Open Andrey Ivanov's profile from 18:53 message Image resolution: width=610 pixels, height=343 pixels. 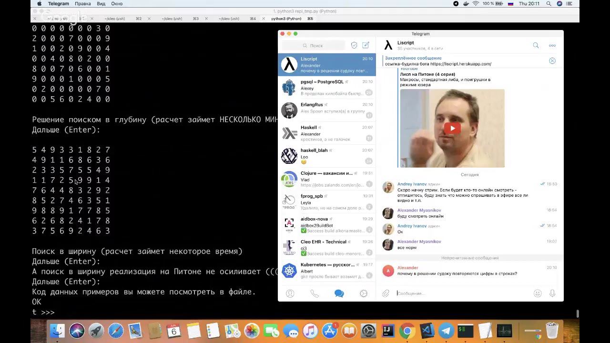pos(412,184)
